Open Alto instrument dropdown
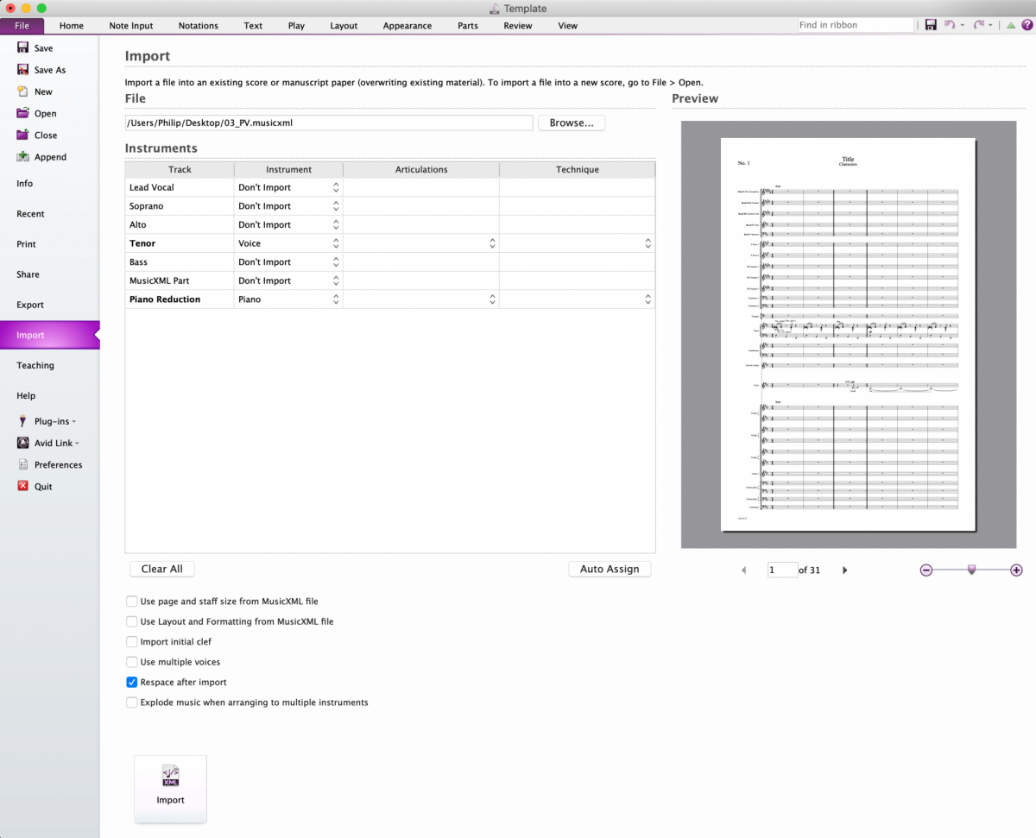The image size is (1036, 838). [x=336, y=224]
